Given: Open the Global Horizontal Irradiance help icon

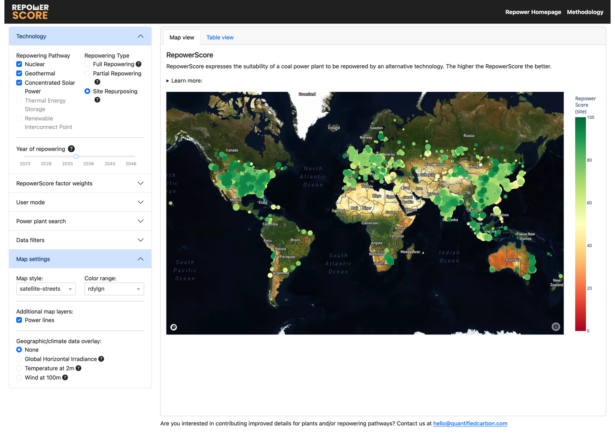Looking at the screenshot, I should tap(101, 359).
